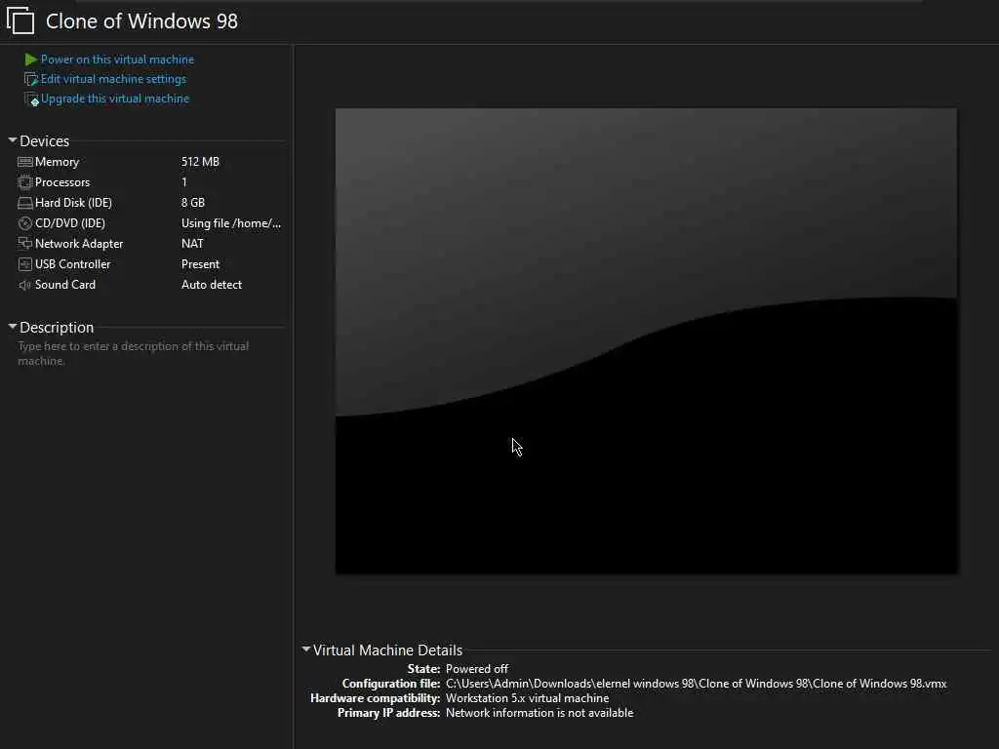
Task: Click the Processors chip icon
Action: pos(24,182)
